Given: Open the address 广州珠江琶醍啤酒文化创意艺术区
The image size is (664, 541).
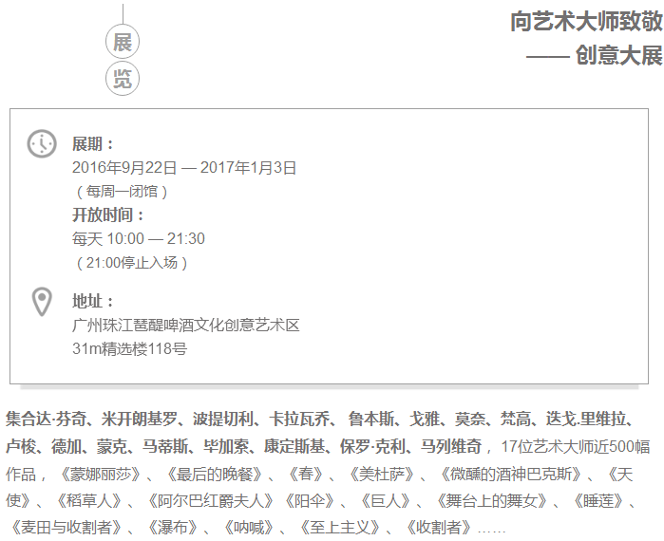Looking at the screenshot, I should (185, 326).
